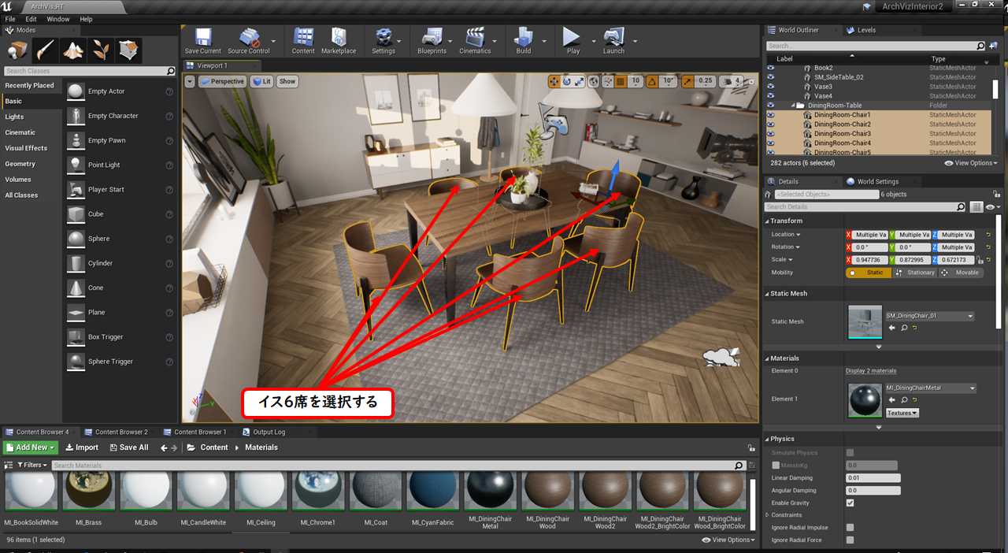Open the Window menu

58,19
